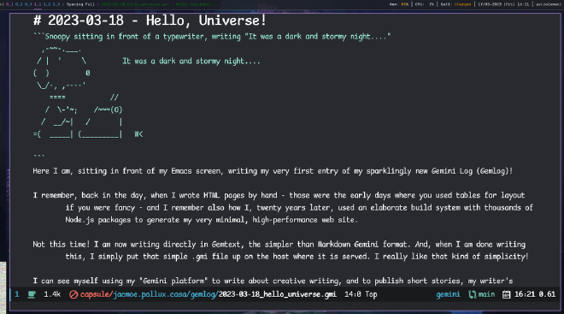Place cursor on the Snoopy alt-text line

(x=212, y=37)
